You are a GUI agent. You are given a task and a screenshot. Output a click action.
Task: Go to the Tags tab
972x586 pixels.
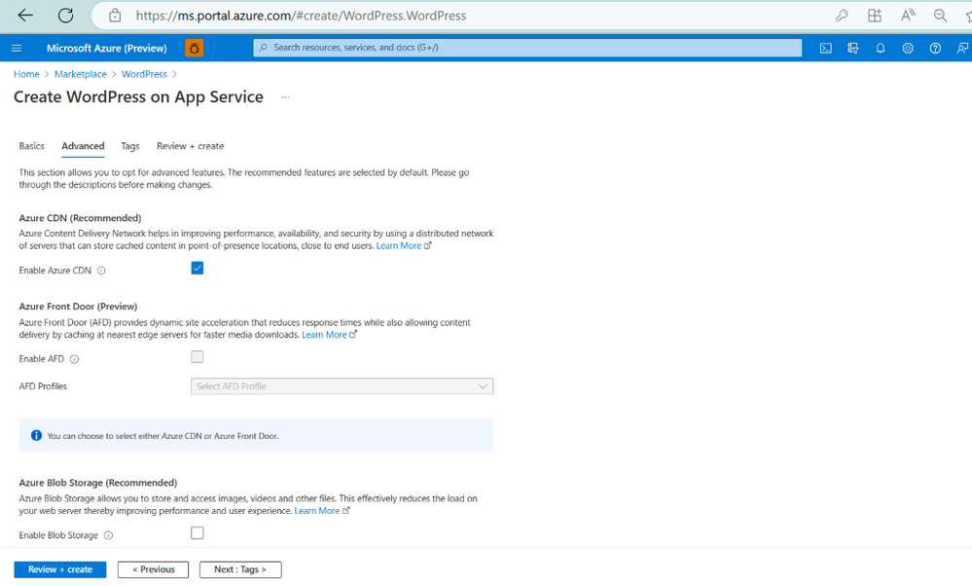130,146
